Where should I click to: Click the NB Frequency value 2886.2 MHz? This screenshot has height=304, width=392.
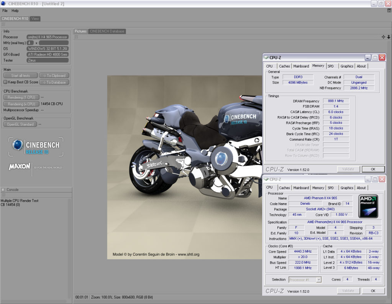359,88
